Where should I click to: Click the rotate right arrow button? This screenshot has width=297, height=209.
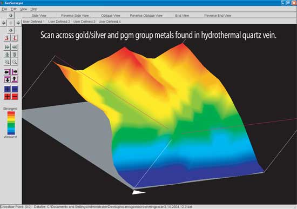(18, 23)
